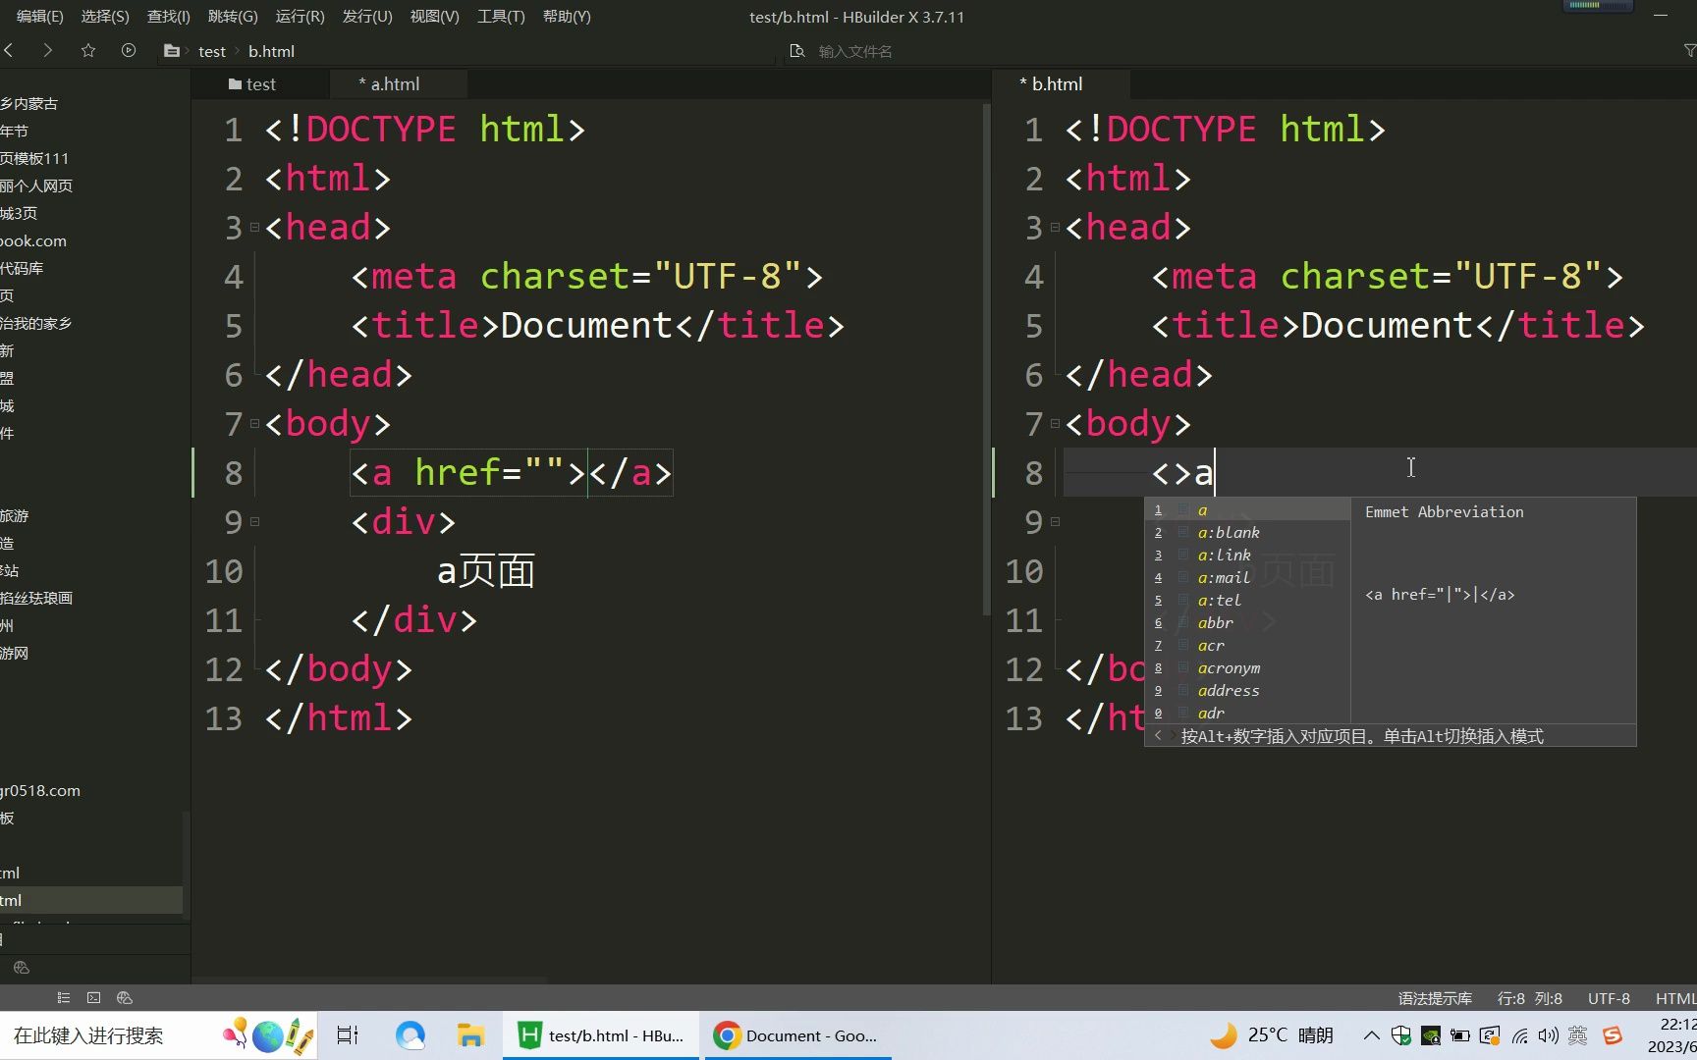Click the navigate back arrow toggle
The image size is (1697, 1060).
(x=9, y=50)
